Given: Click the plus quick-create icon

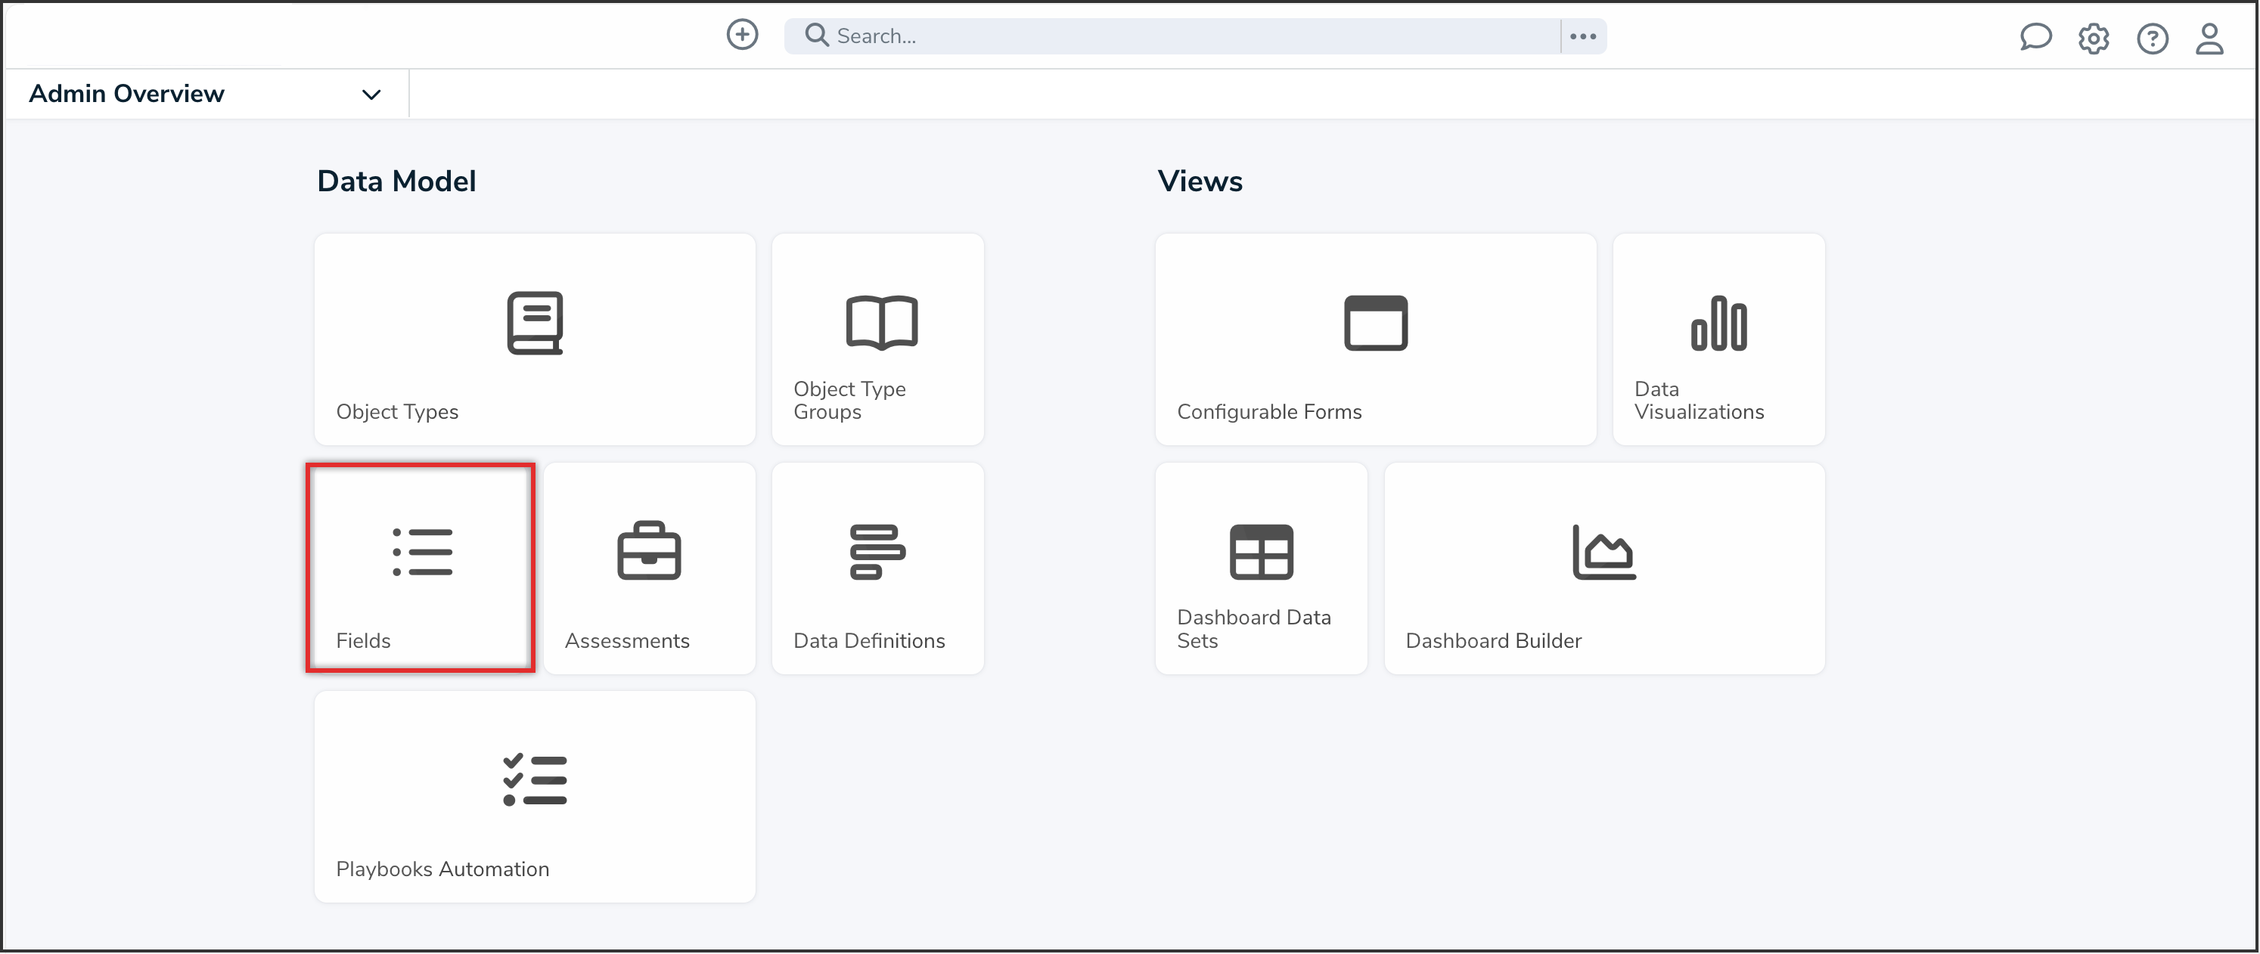Looking at the screenshot, I should 741,35.
